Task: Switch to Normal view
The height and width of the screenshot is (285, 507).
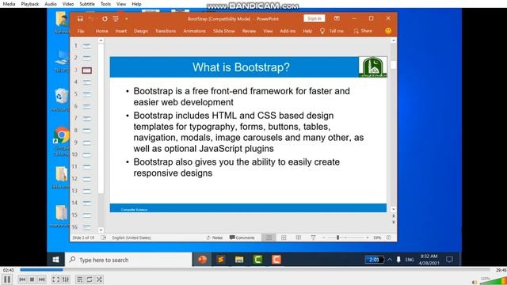Action: [269, 237]
